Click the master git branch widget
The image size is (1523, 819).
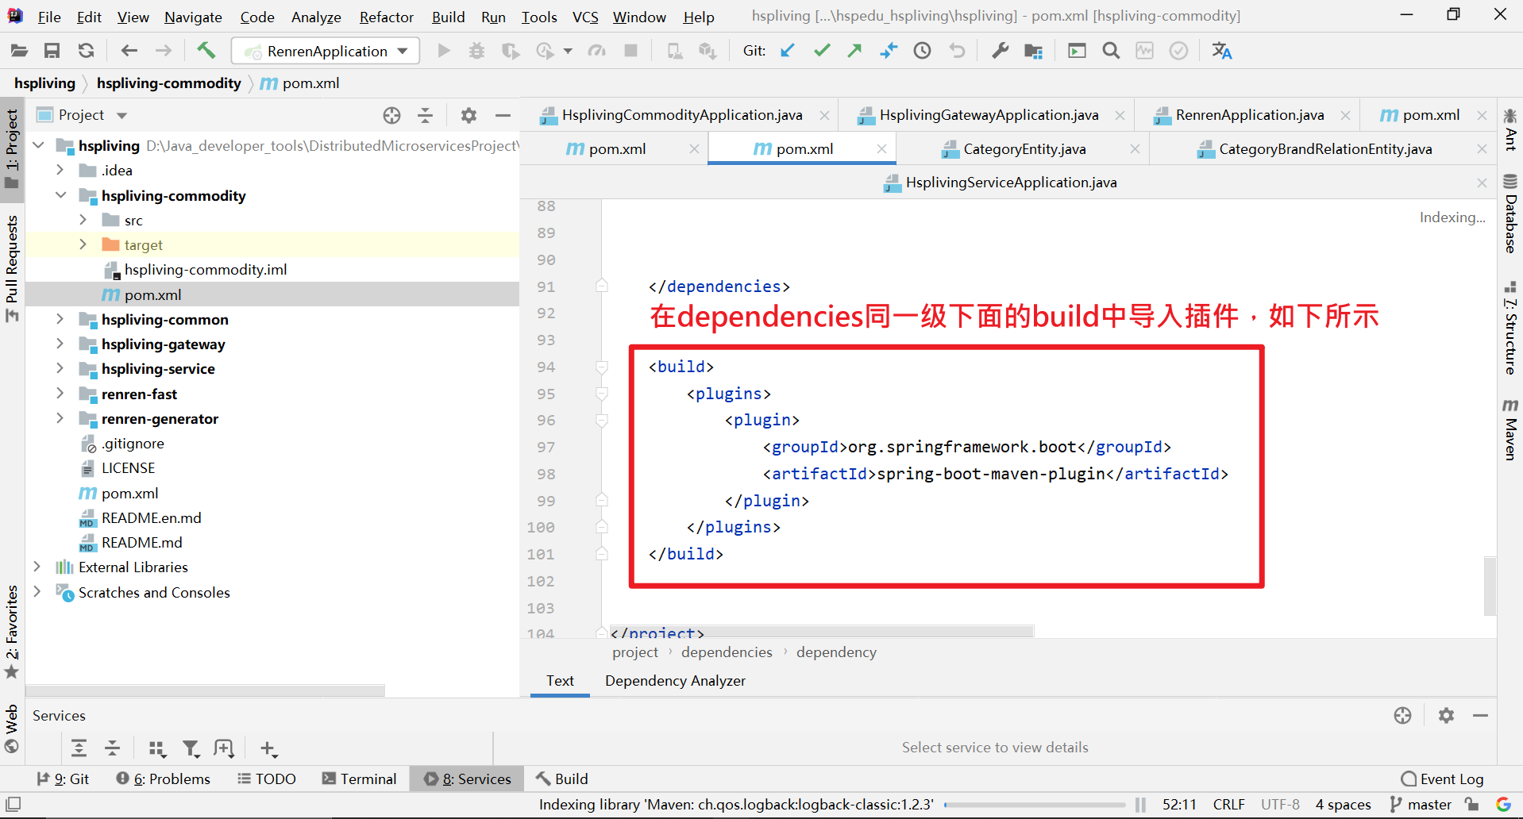click(1421, 805)
